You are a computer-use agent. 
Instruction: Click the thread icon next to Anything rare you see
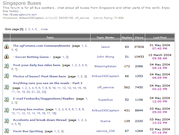[x=7, y=87]
